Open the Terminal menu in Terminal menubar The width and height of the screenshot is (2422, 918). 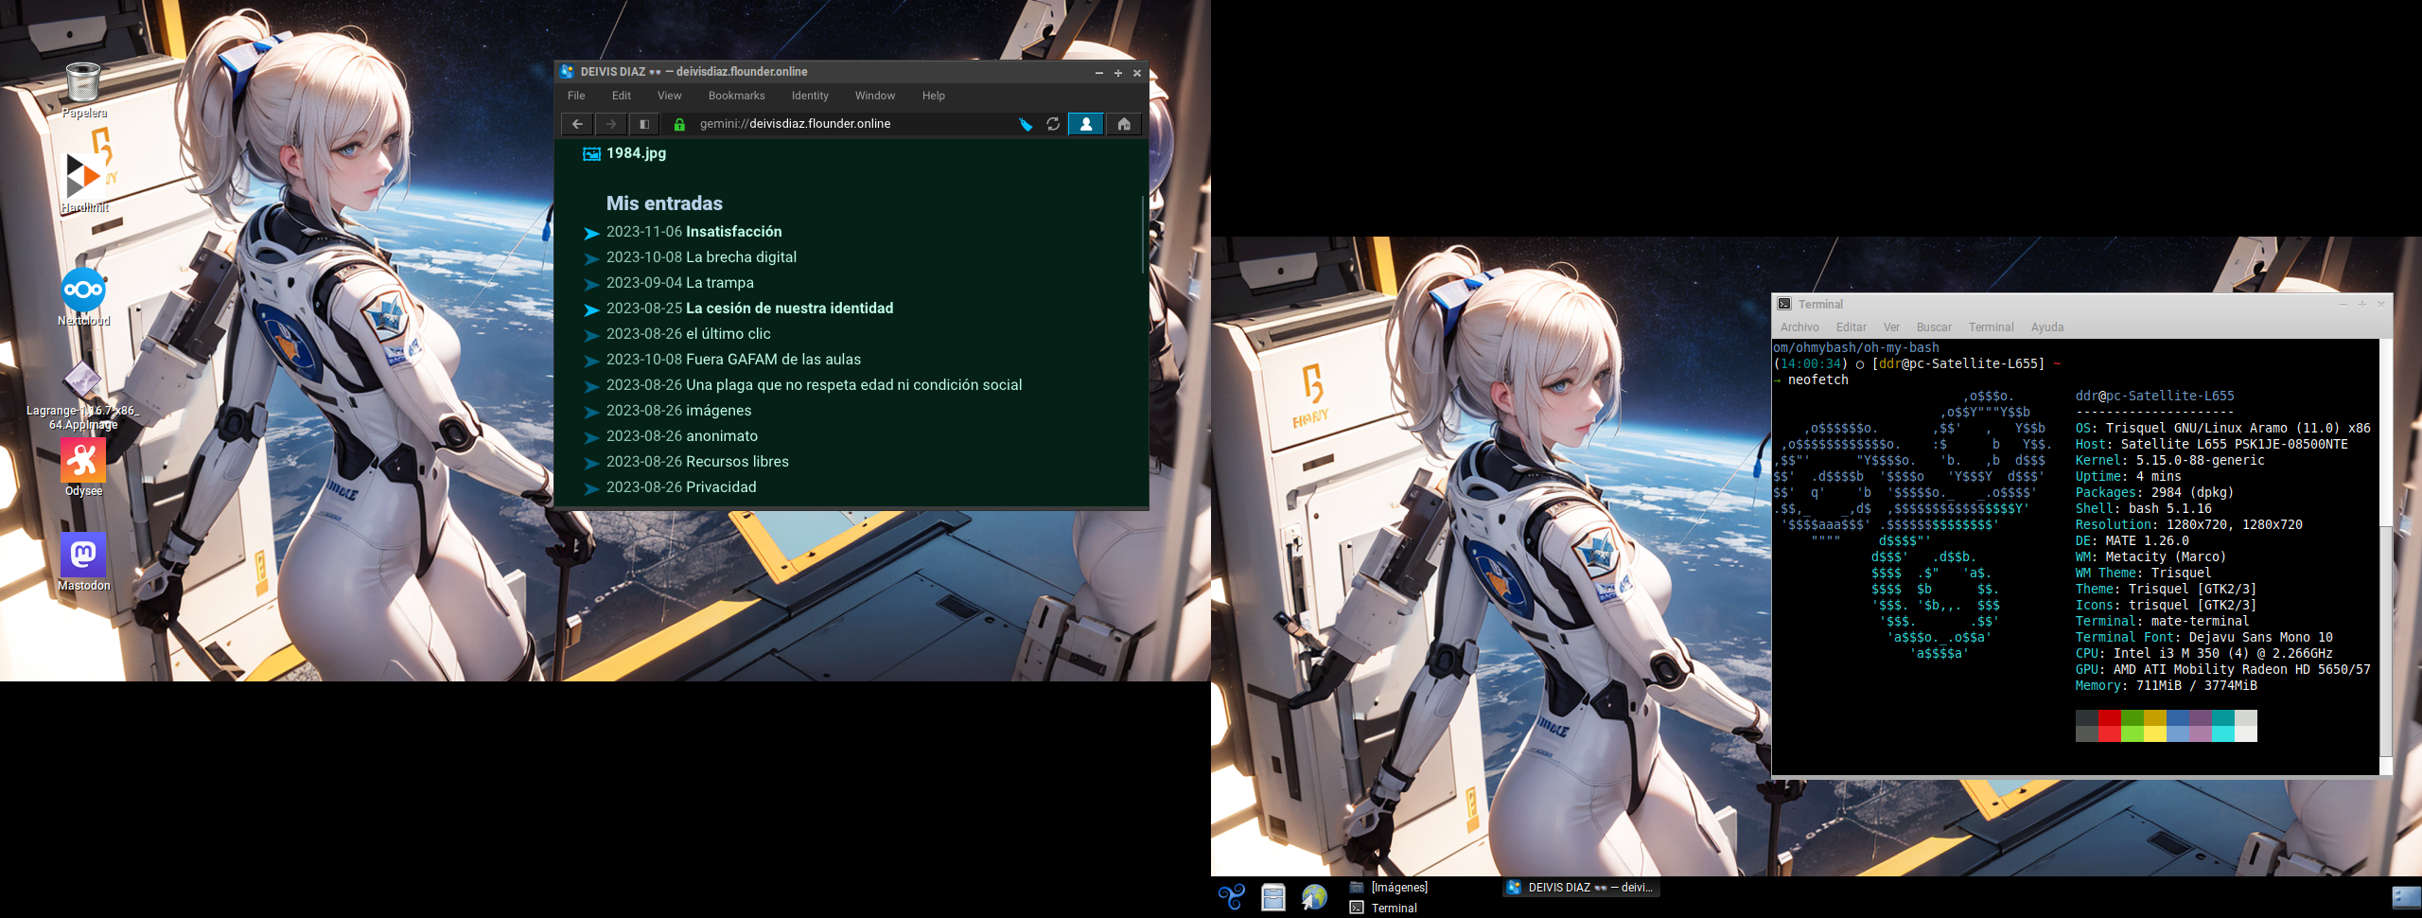[x=1991, y=327]
